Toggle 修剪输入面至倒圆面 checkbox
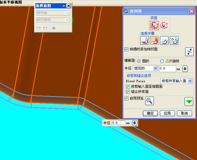 click(x=128, y=87)
